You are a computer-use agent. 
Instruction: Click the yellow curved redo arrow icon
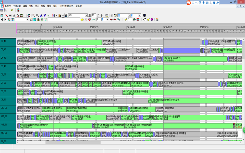coord(126,20)
